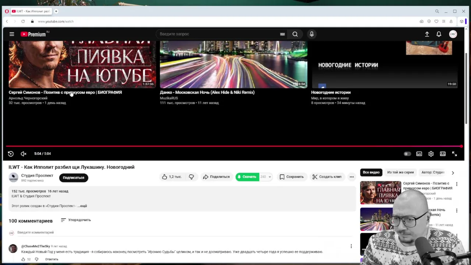Viewport: 471px width, 265px height.
Task: Dislike the ChaseMe2TheSky comment
Action: click(36, 259)
